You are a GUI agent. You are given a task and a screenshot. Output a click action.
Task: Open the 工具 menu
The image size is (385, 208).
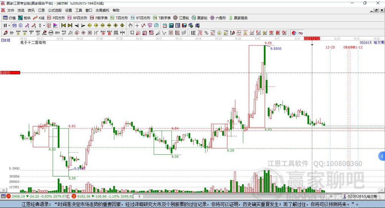[x=79, y=10]
